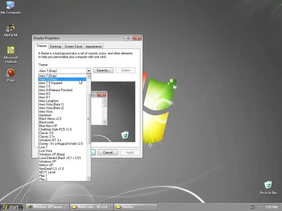Choose NEXT Level theme
282x211 pixels.
tap(63, 172)
